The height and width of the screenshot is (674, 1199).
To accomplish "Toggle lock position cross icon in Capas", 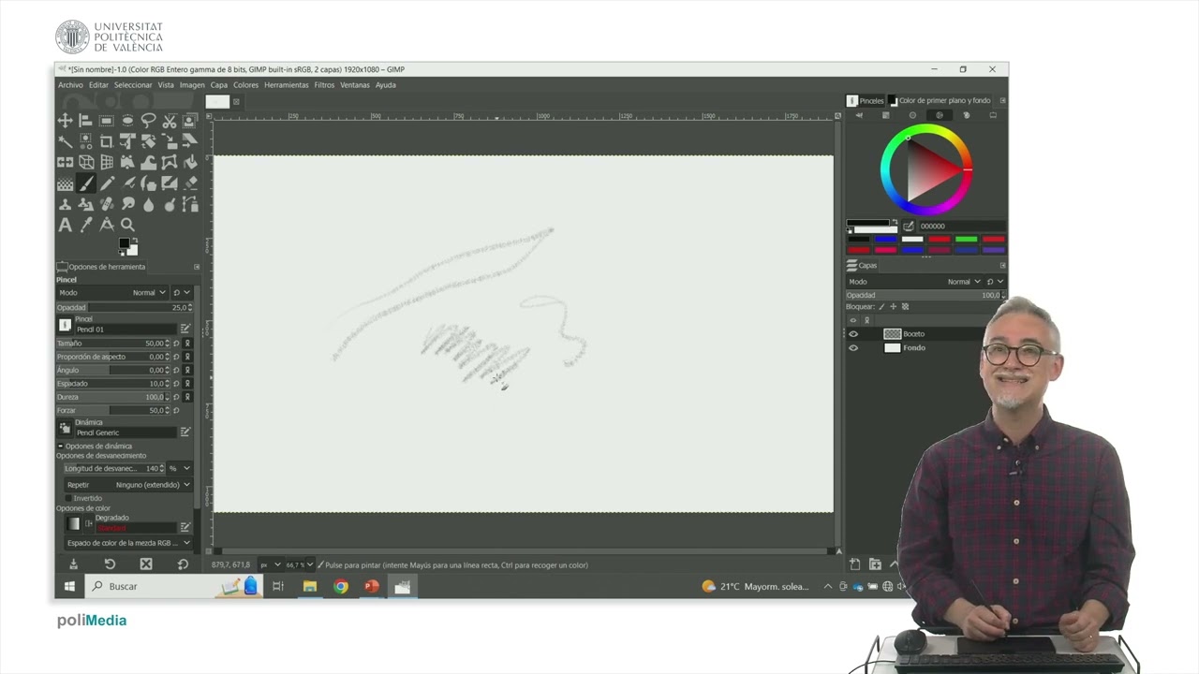I will tap(894, 307).
